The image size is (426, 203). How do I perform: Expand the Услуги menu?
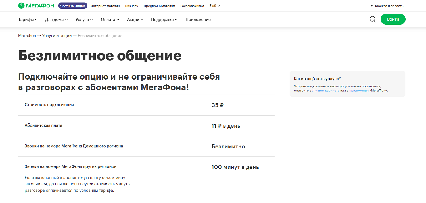[x=84, y=20]
